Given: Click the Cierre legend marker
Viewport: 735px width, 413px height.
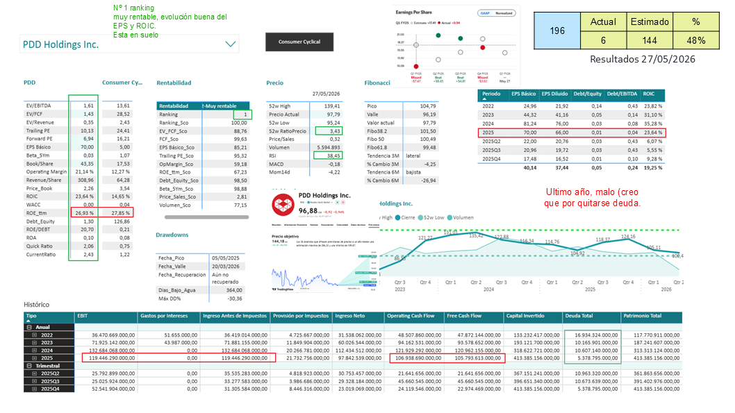Looking at the screenshot, I should pyautogui.click(x=398, y=217).
